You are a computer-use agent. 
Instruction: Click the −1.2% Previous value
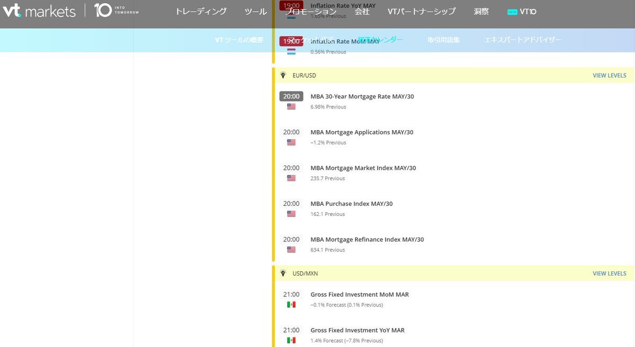click(x=328, y=142)
